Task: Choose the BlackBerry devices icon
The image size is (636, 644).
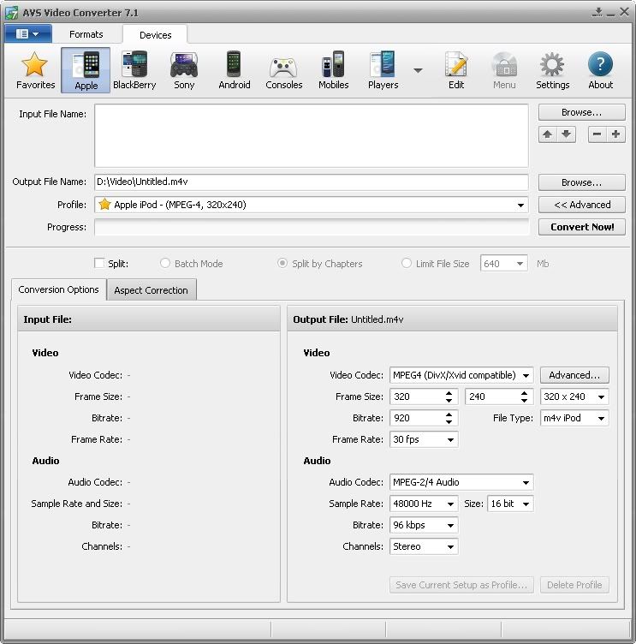Action: tap(134, 70)
